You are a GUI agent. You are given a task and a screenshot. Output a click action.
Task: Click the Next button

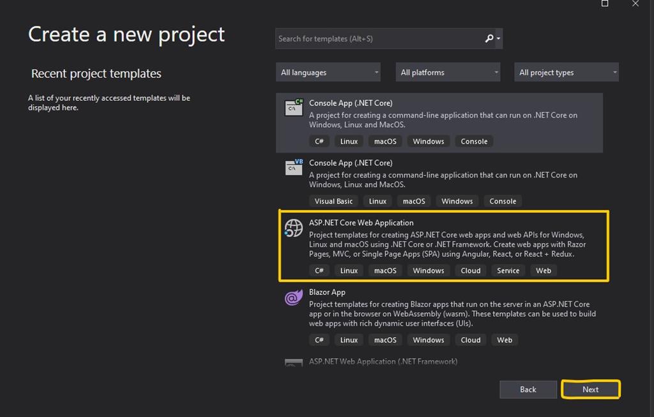pyautogui.click(x=590, y=389)
